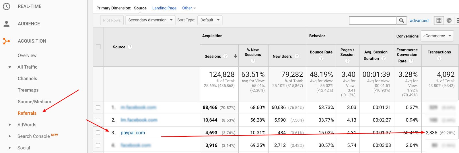
Task: Select the Source primary dimension
Action: pos(140,8)
